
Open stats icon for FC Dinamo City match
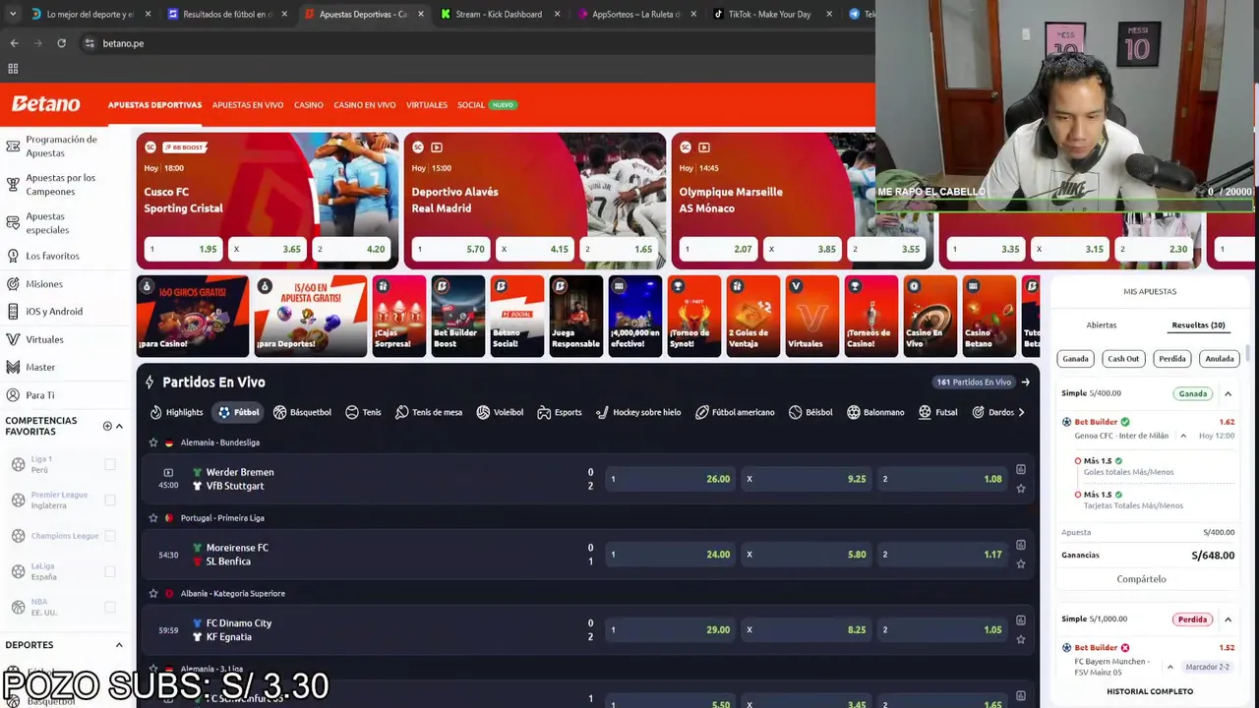point(1021,620)
